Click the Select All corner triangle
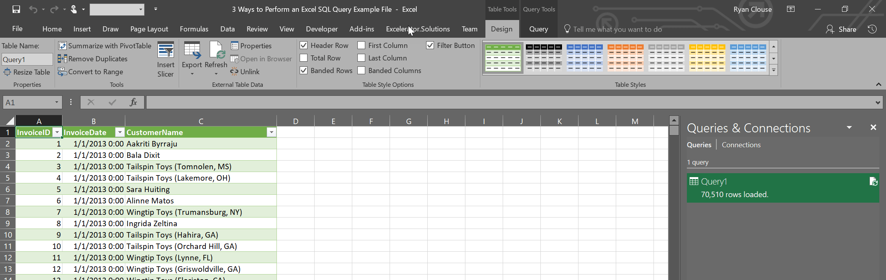Viewport: 886px width, 280px height. tap(10, 121)
